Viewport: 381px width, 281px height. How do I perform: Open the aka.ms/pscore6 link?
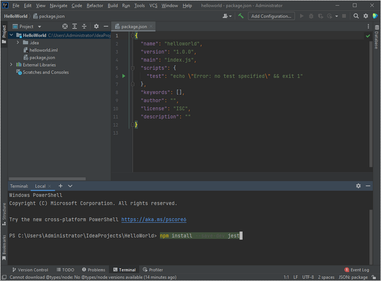(154, 219)
